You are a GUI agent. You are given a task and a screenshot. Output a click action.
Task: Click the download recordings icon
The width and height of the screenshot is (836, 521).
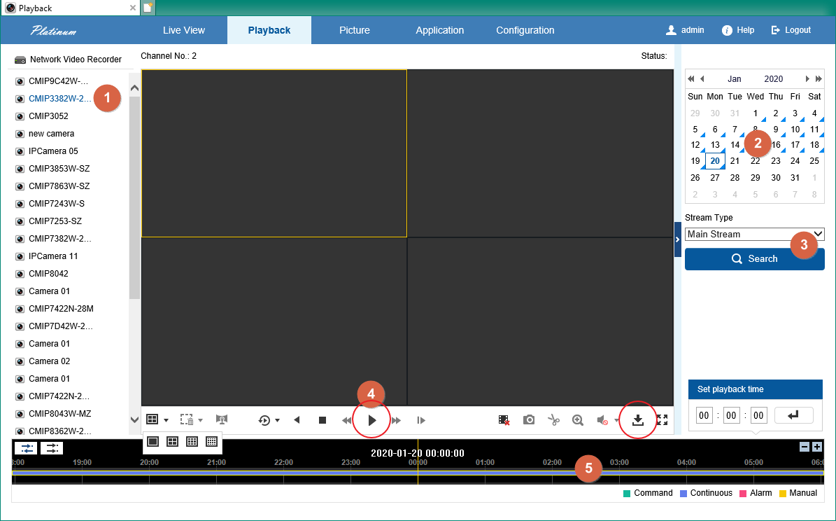pos(637,420)
